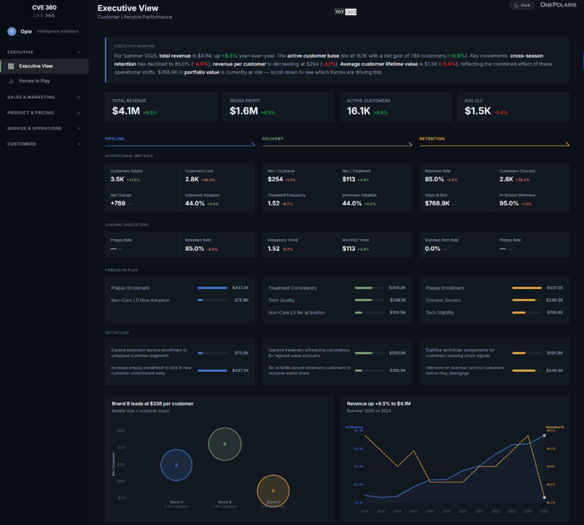Click the Forces in Play bar chart icon
The height and width of the screenshot is (525, 584).
(x=10, y=81)
